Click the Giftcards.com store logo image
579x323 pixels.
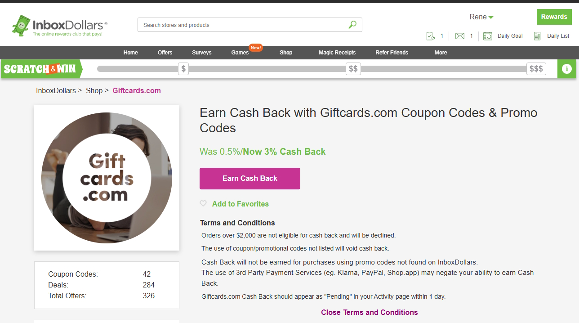click(x=107, y=178)
